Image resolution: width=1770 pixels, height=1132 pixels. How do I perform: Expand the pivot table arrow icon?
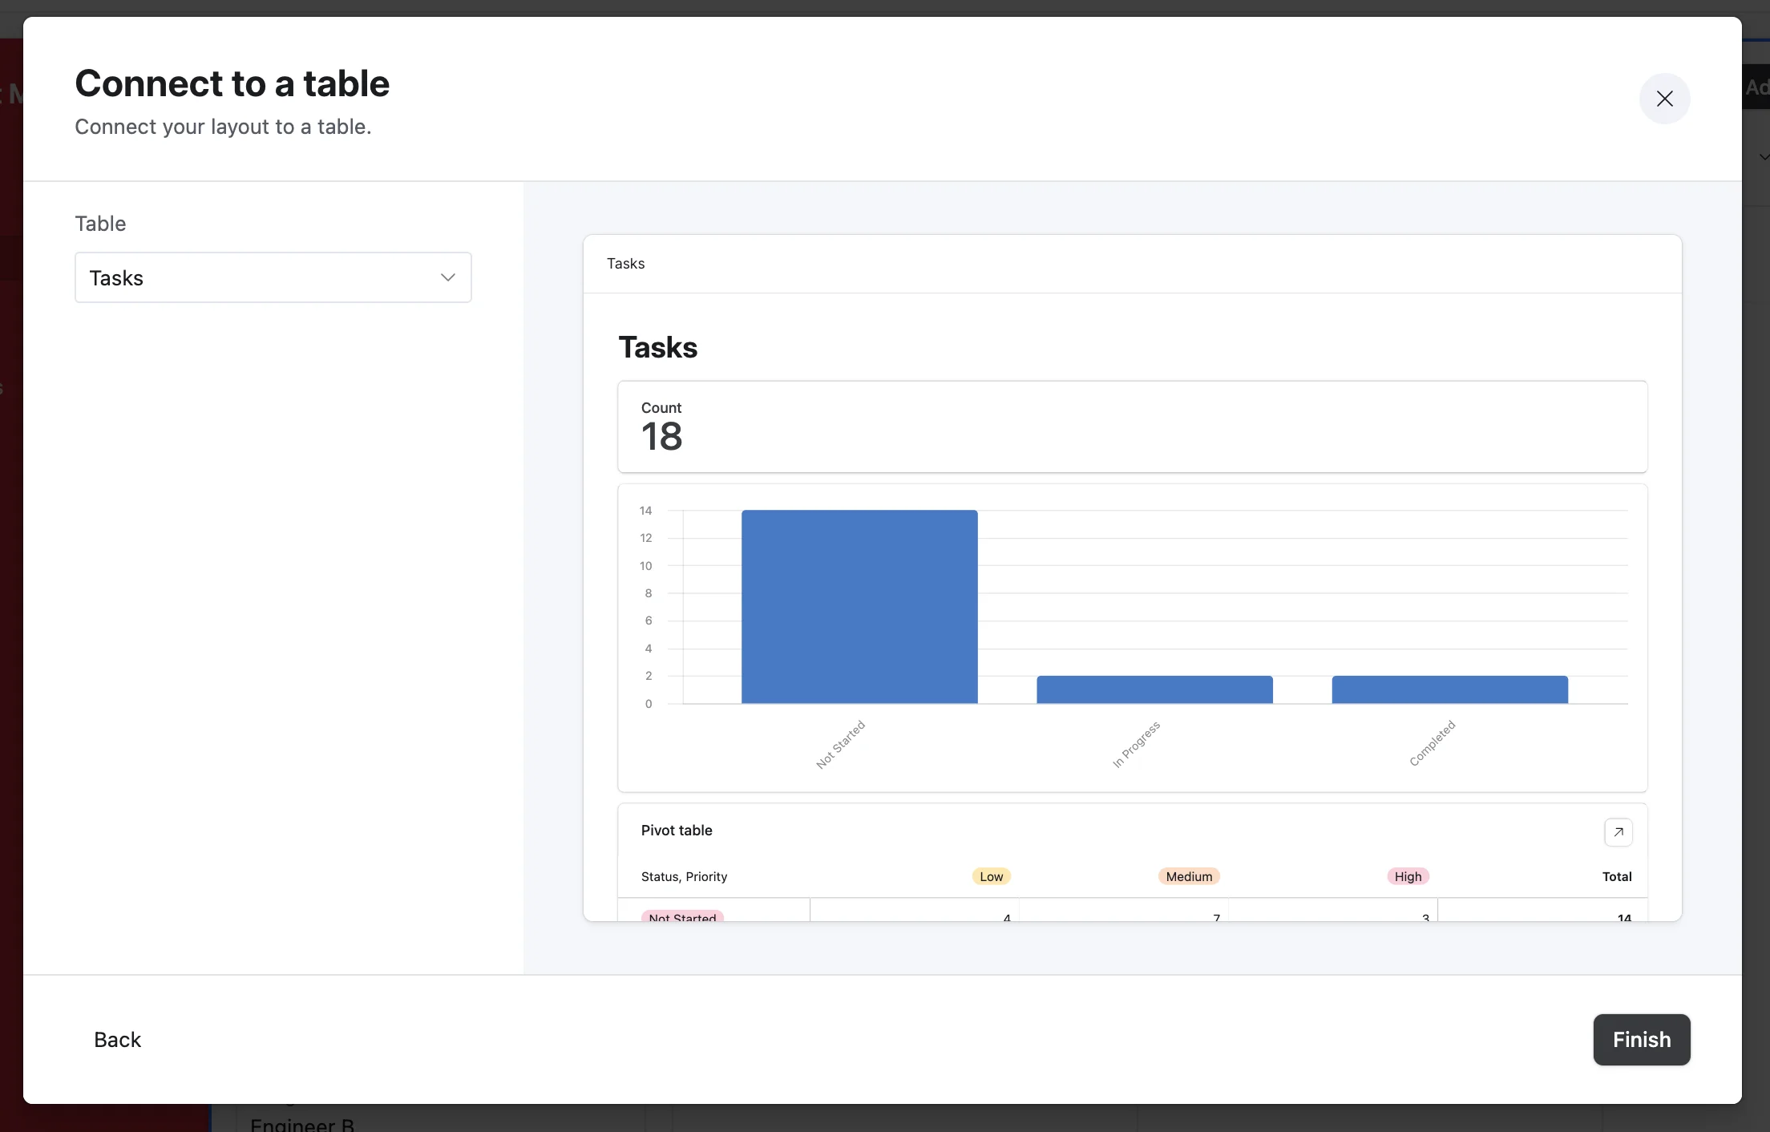pyautogui.click(x=1618, y=831)
